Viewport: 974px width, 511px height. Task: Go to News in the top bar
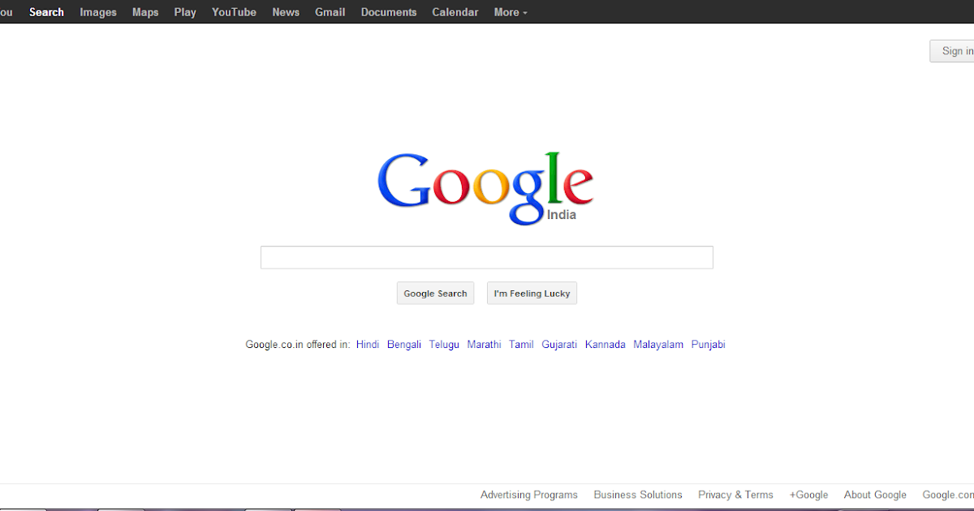[286, 12]
